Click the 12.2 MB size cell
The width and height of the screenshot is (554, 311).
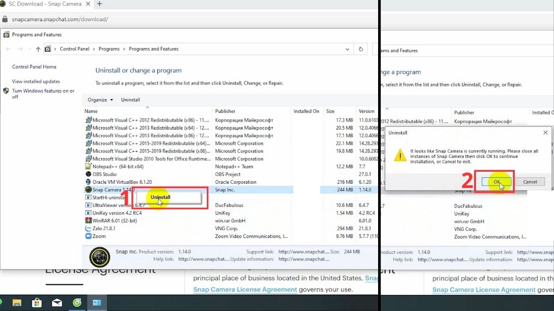click(344, 166)
